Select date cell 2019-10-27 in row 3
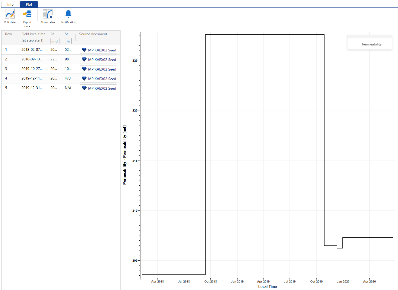Image resolution: width=398 pixels, height=290 pixels. click(x=32, y=69)
